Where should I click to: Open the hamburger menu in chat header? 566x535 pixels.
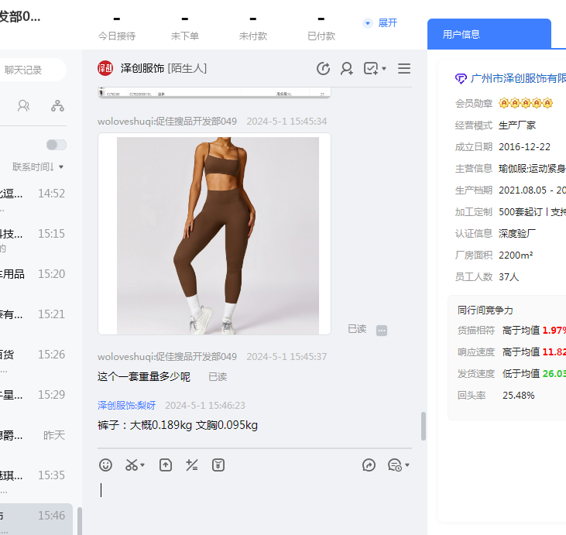click(404, 69)
